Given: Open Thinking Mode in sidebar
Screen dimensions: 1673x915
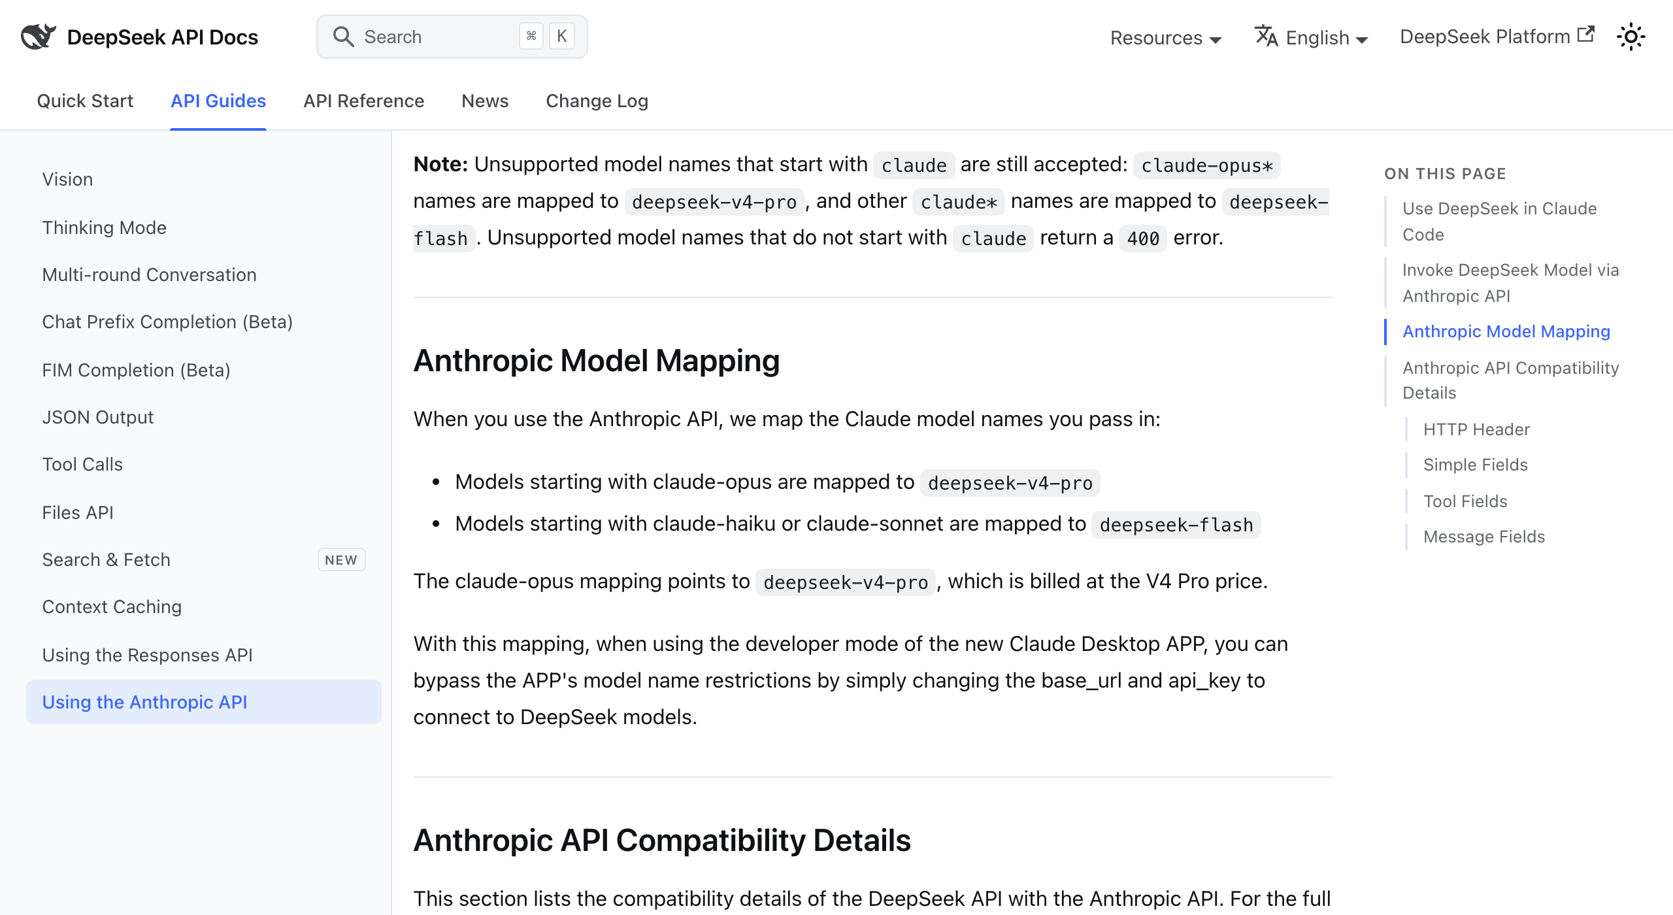Looking at the screenshot, I should (x=204, y=227).
